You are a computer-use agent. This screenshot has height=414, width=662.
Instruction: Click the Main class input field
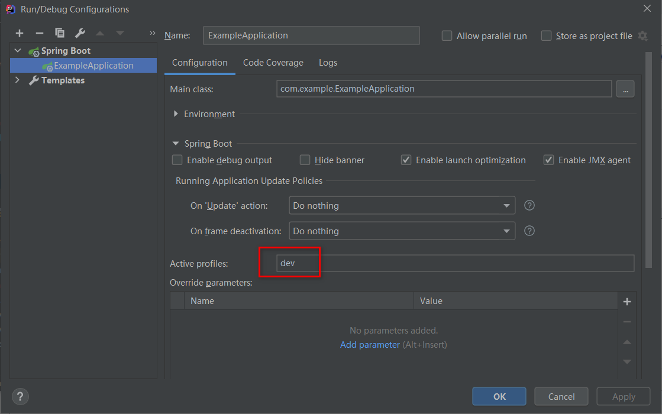point(444,89)
